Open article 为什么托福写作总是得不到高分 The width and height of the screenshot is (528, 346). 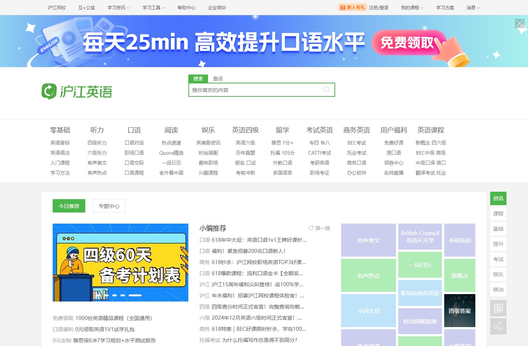pos(260,340)
